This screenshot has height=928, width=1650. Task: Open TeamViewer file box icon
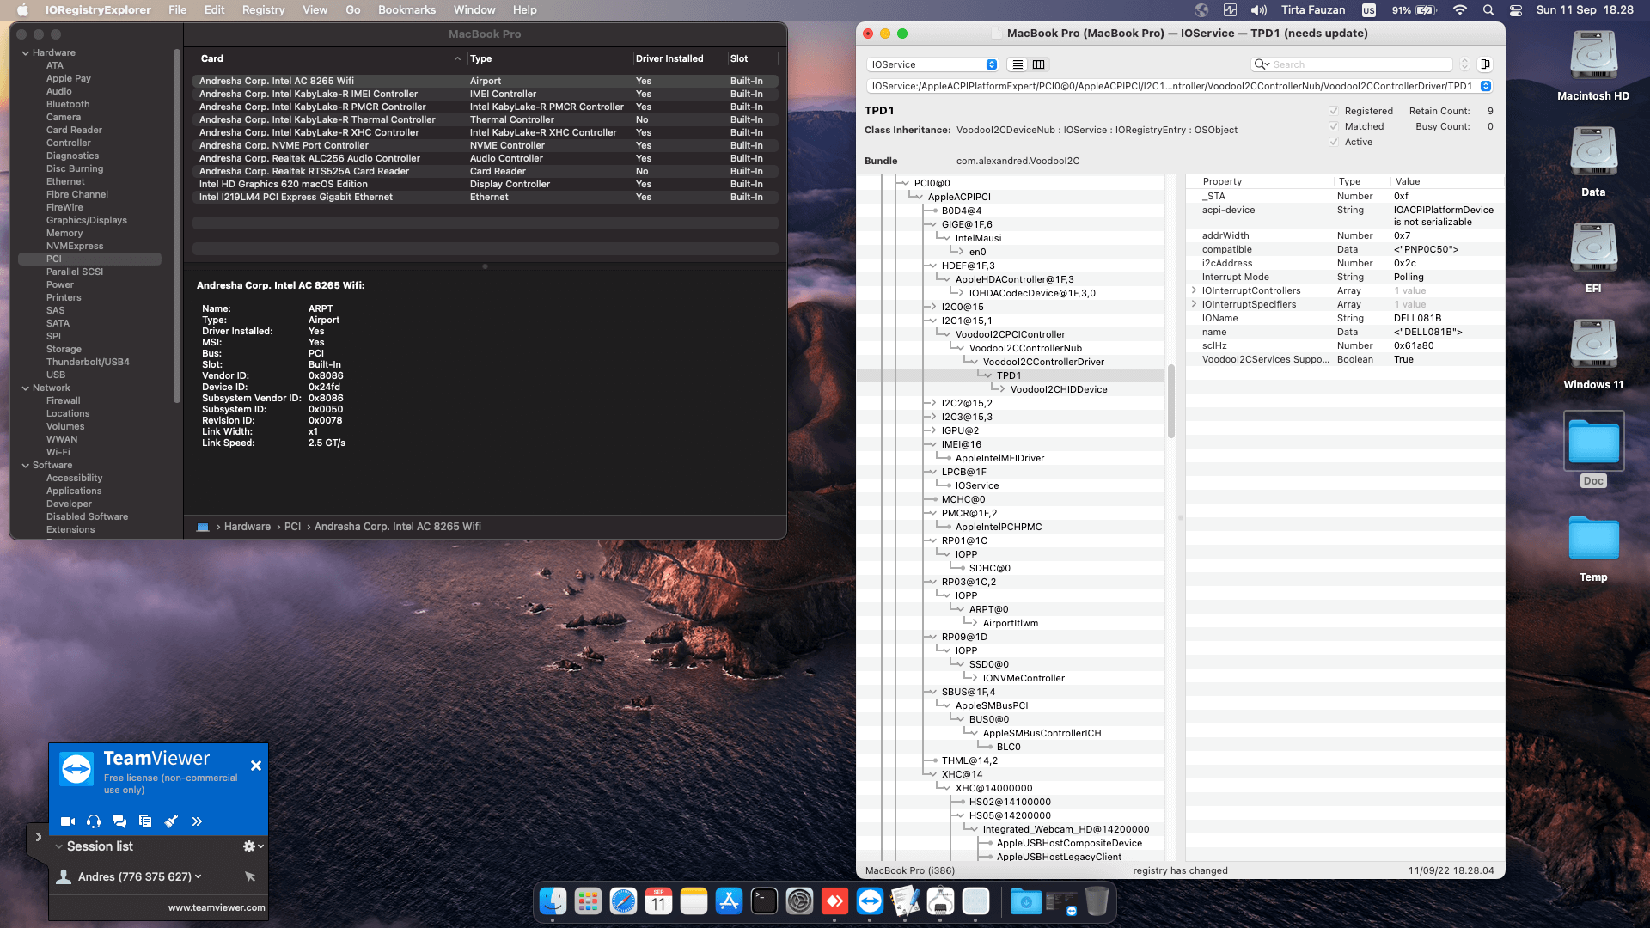(x=145, y=821)
